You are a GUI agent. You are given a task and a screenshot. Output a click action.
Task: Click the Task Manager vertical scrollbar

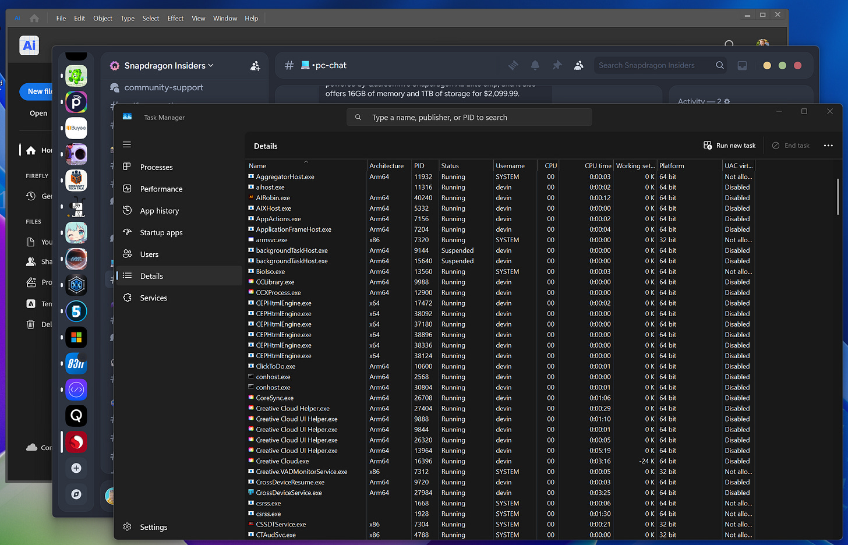[838, 196]
